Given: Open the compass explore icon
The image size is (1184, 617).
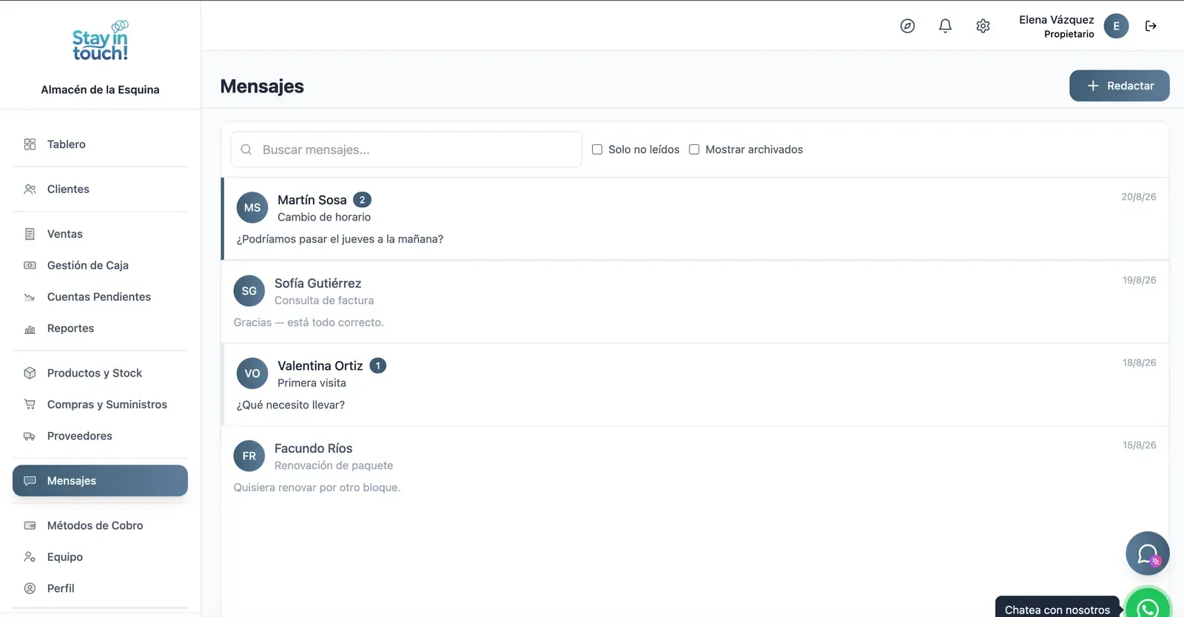Looking at the screenshot, I should point(907,26).
